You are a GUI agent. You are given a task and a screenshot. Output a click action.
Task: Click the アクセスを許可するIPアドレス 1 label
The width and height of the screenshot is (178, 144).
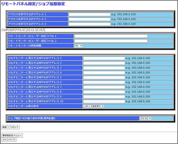(27, 14)
